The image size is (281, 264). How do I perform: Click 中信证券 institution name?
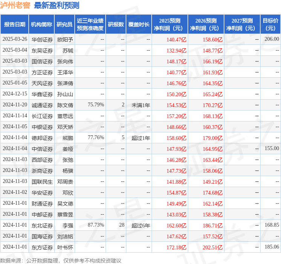tap(42, 149)
